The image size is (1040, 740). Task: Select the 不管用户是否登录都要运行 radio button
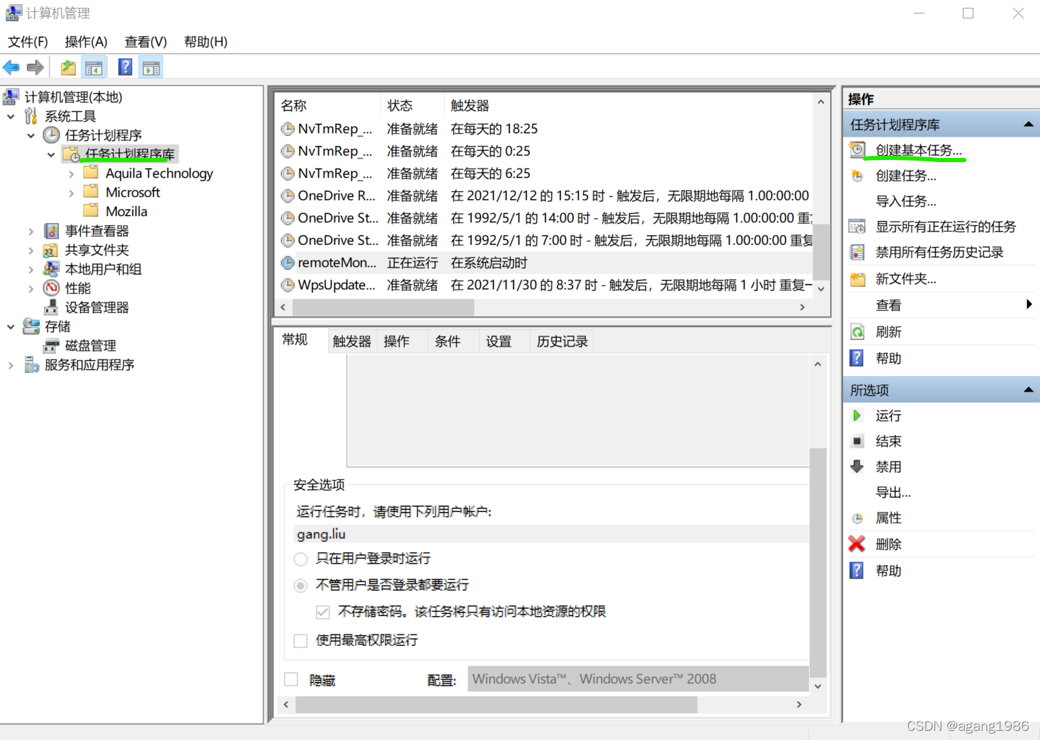(300, 585)
